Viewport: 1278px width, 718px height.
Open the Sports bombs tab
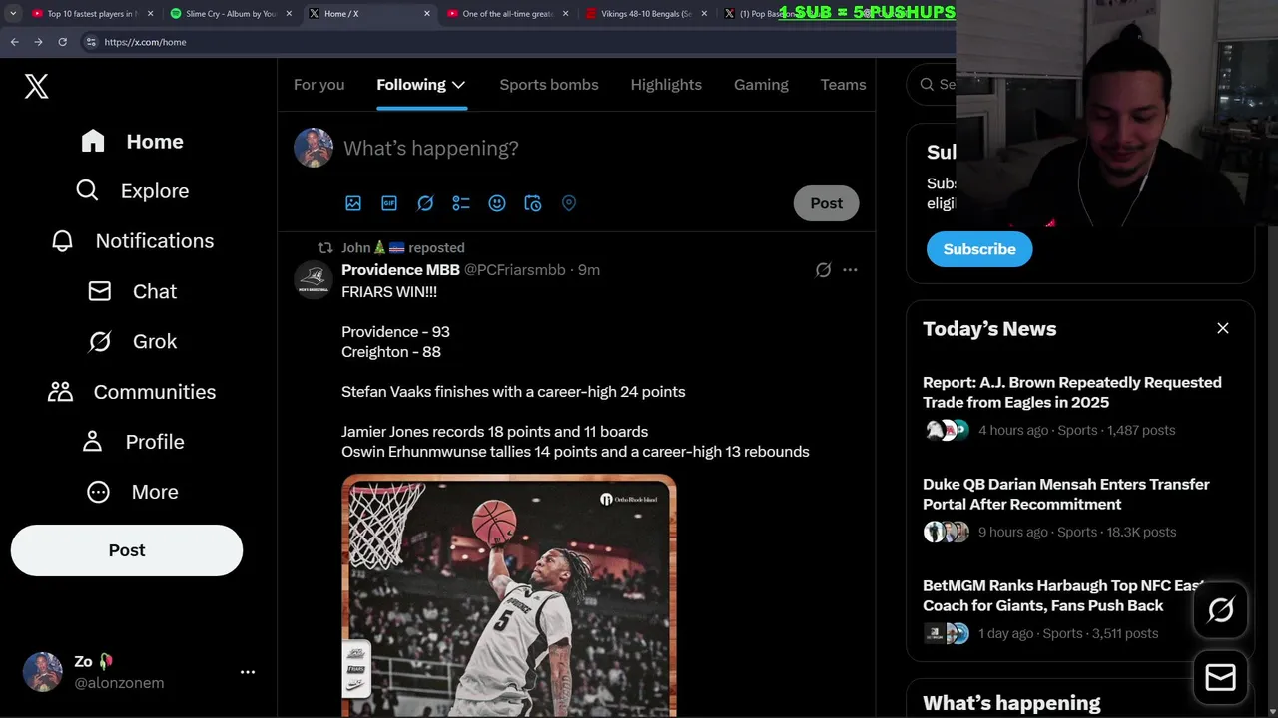coord(549,85)
